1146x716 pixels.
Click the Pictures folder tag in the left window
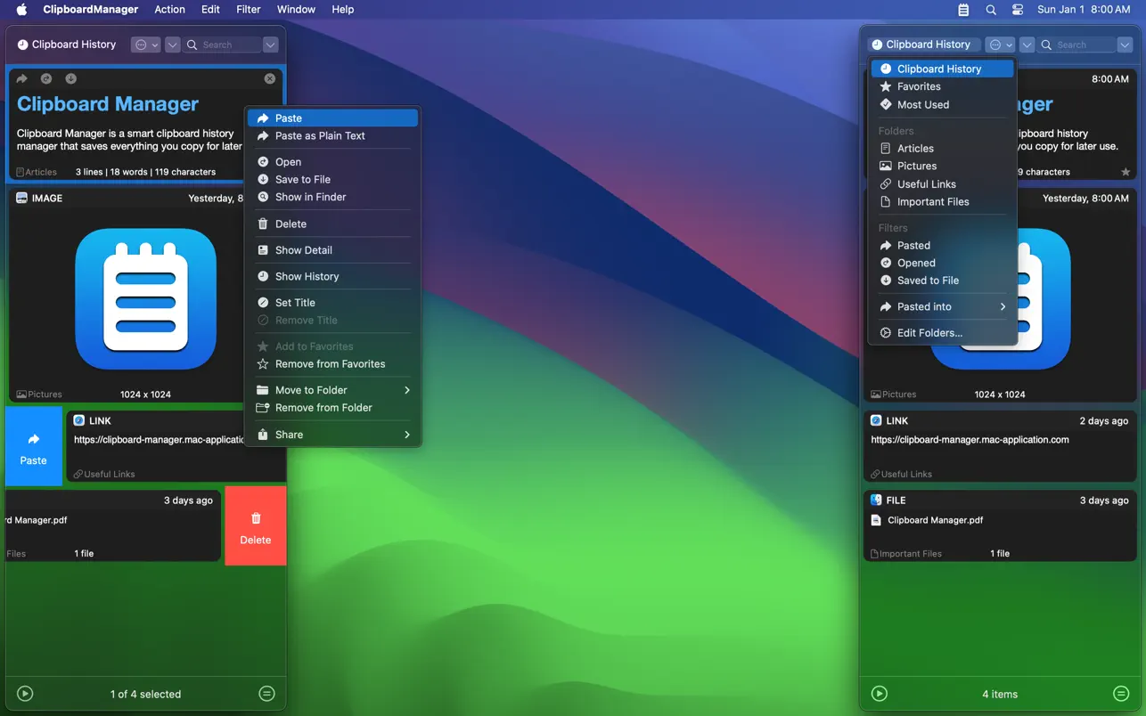tap(39, 394)
